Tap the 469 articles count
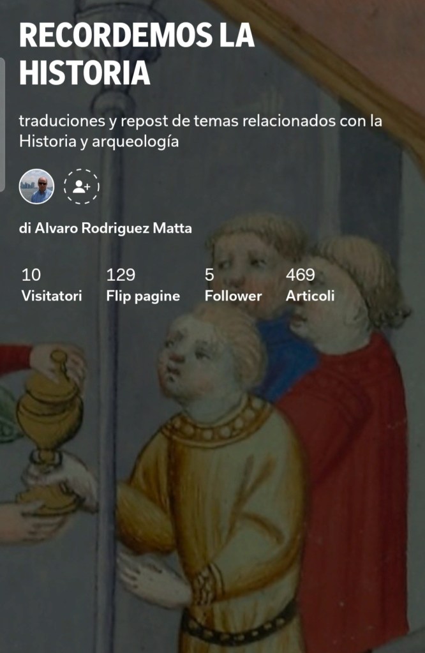425x653 pixels. (301, 275)
